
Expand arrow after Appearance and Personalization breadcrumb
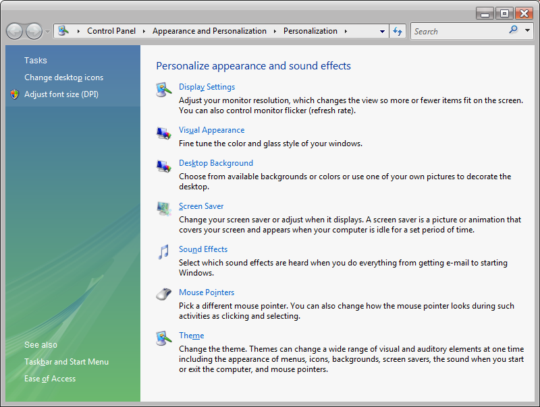[275, 31]
